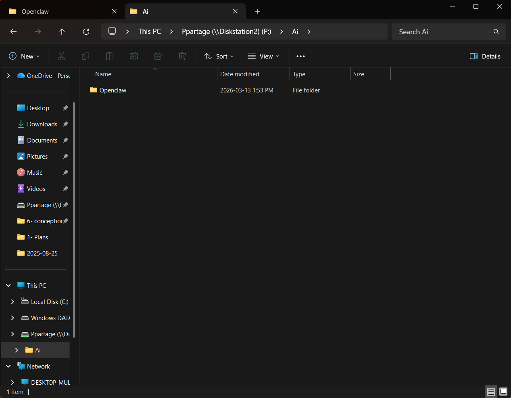This screenshot has height=398, width=511.
Task: Unpin Downloads using its pin icon
Action: pyautogui.click(x=65, y=124)
